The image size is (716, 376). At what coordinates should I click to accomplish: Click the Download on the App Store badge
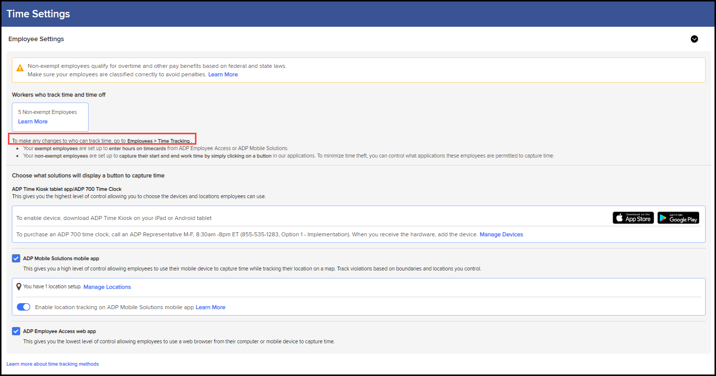633,218
